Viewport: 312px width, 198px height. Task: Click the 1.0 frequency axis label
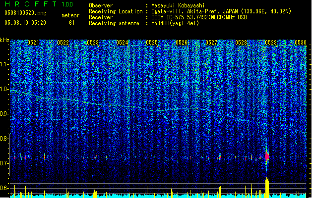[4, 90]
